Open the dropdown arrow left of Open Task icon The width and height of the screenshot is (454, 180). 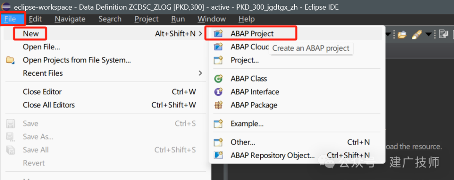pyautogui.click(x=388, y=35)
